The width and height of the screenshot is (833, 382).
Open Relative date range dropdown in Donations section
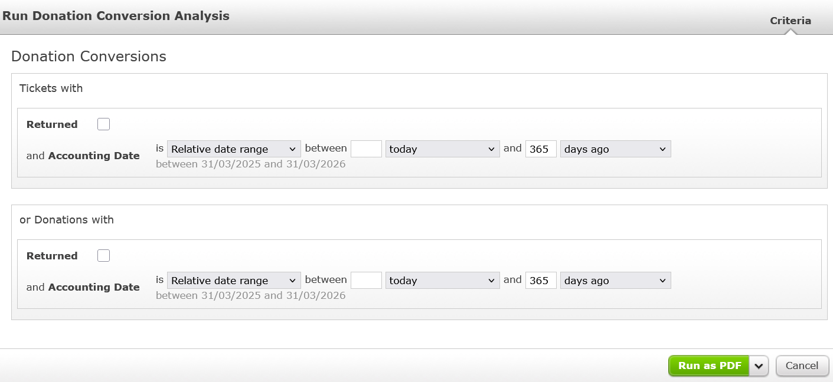tap(234, 281)
